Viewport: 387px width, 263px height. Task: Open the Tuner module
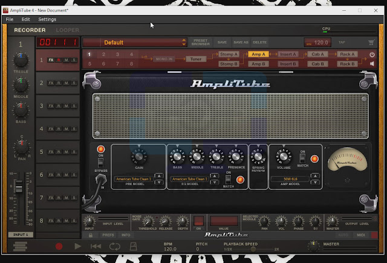click(196, 59)
